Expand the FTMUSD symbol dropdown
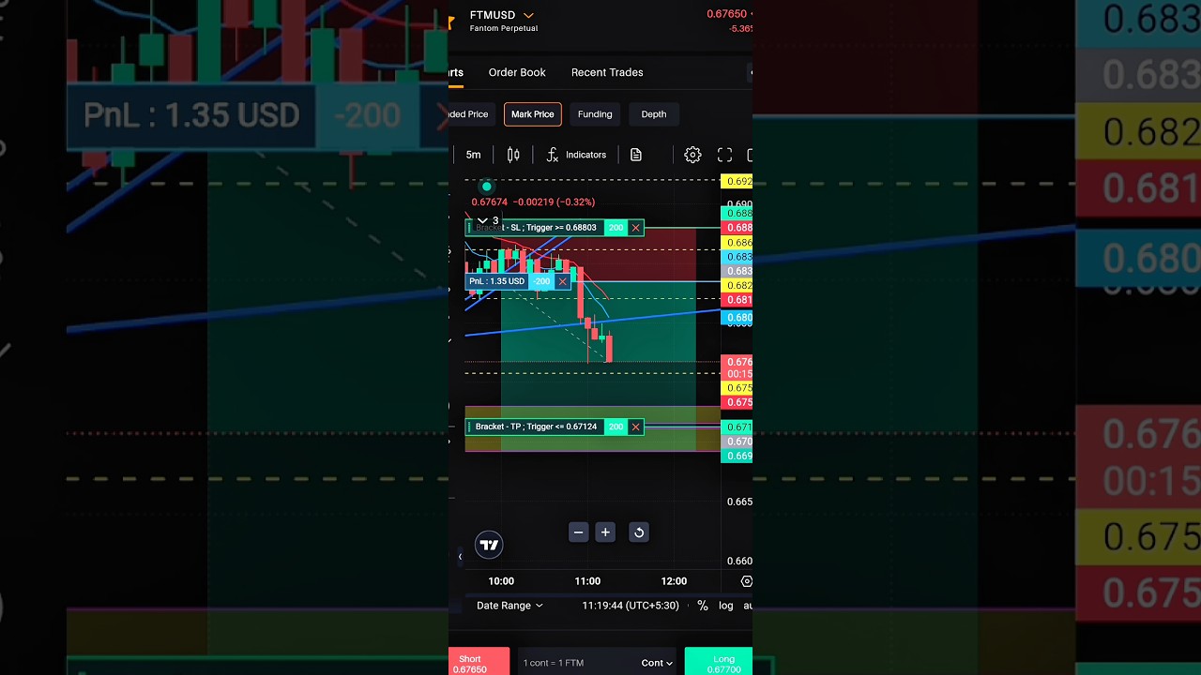Screen dimensions: 1201x675 coord(528,16)
